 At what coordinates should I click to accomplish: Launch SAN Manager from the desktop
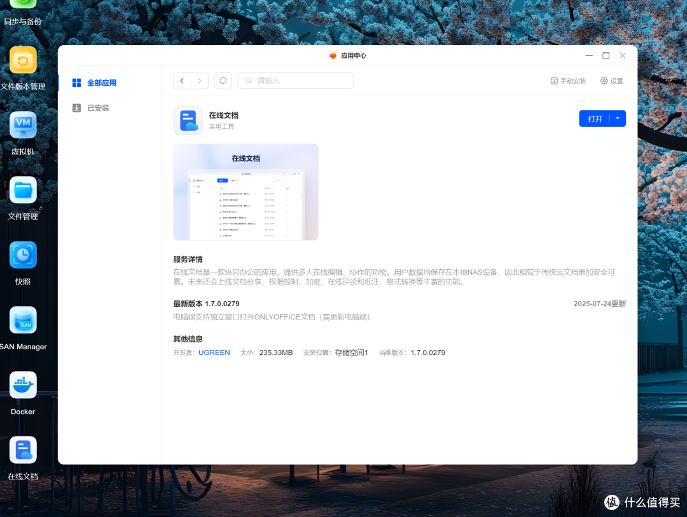click(24, 319)
